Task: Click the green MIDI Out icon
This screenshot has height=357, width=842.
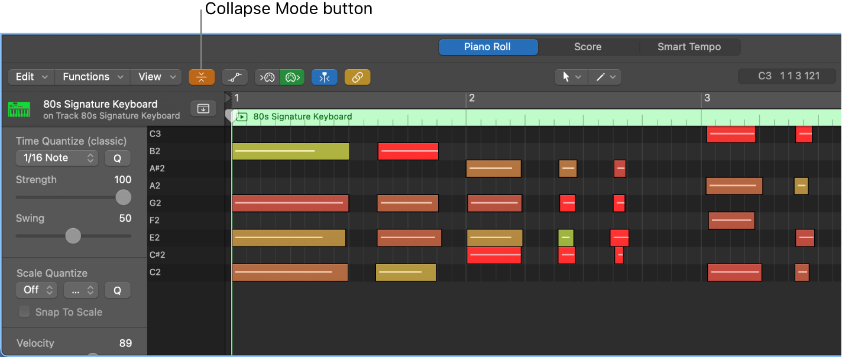Action: [292, 77]
